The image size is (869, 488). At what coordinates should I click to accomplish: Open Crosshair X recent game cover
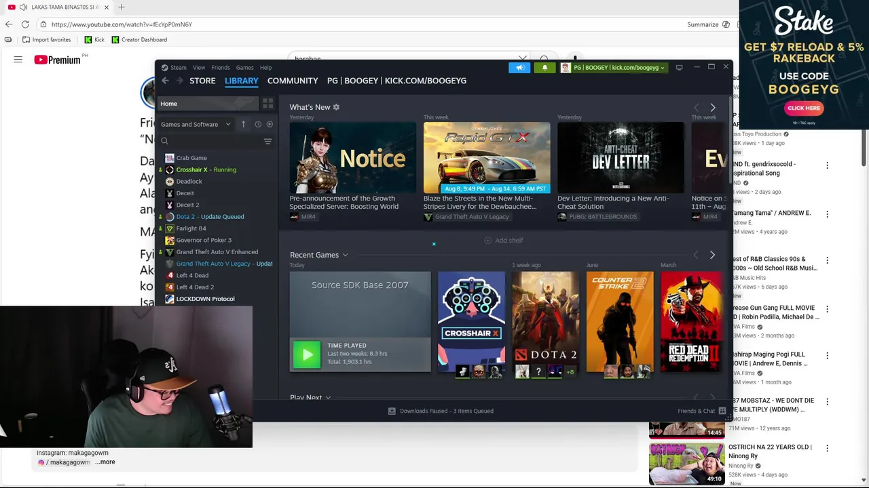[471, 322]
